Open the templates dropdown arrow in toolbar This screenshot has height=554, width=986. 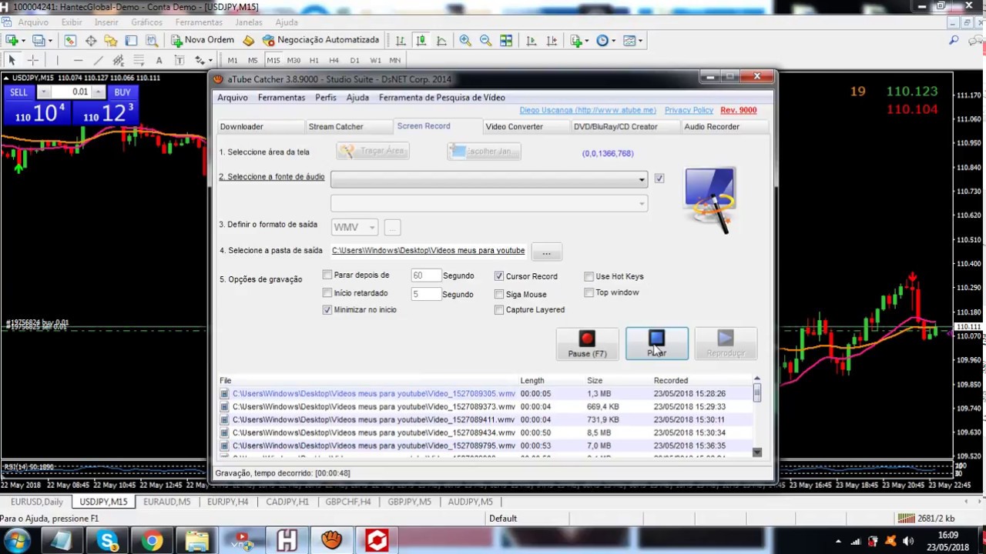click(641, 40)
